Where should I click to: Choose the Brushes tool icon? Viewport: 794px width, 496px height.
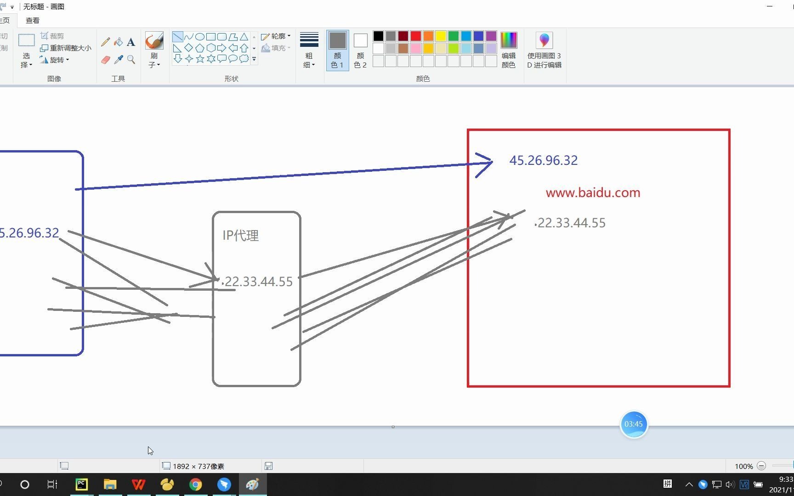pos(154,40)
